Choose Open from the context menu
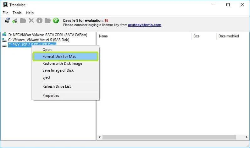250x148 pixels. (65, 50)
